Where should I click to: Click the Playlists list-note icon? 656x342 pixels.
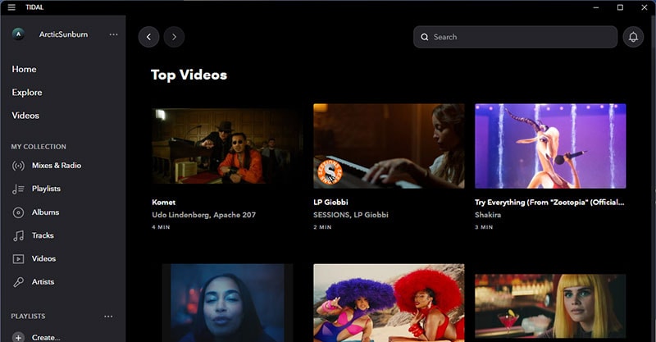18,189
